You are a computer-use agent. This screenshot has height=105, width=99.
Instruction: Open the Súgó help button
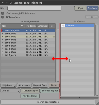pyautogui.click(x=80, y=8)
